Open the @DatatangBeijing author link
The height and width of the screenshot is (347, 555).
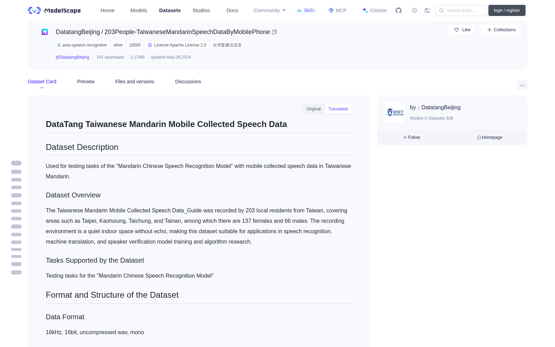coord(72,57)
